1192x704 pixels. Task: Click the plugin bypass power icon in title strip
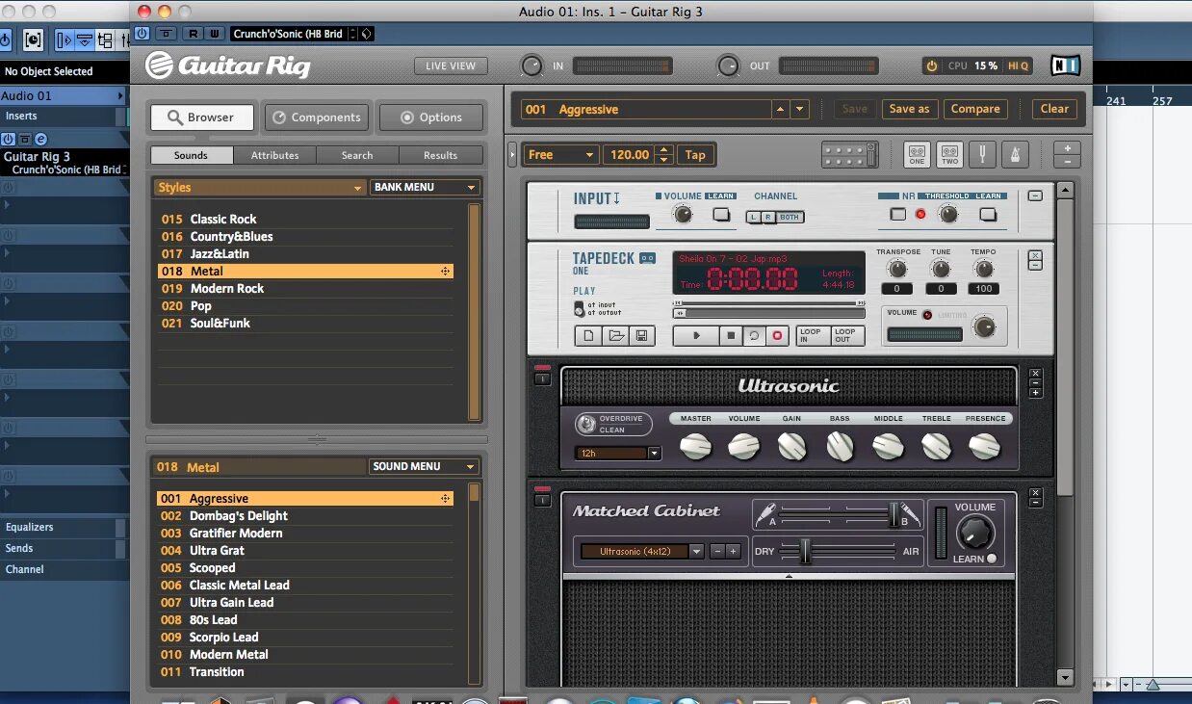click(x=143, y=34)
